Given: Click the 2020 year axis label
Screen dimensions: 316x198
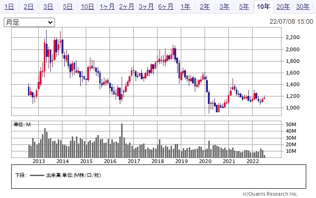Looking at the screenshot, I should (x=205, y=161).
